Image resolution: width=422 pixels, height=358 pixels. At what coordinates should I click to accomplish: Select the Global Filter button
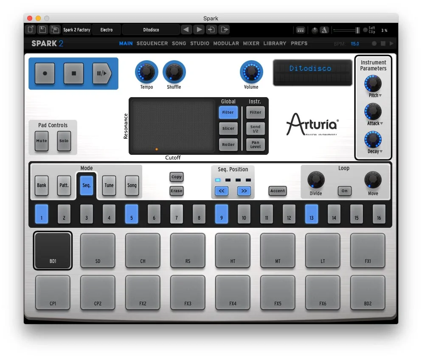coord(228,112)
